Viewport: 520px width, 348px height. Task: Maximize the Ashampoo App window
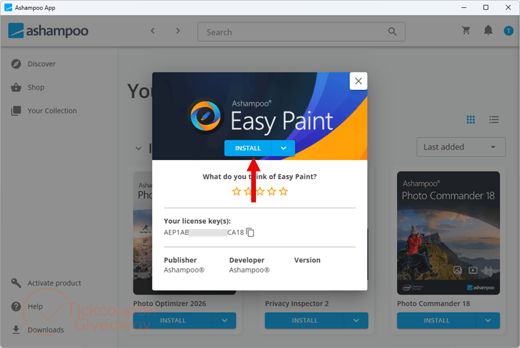[x=486, y=7]
